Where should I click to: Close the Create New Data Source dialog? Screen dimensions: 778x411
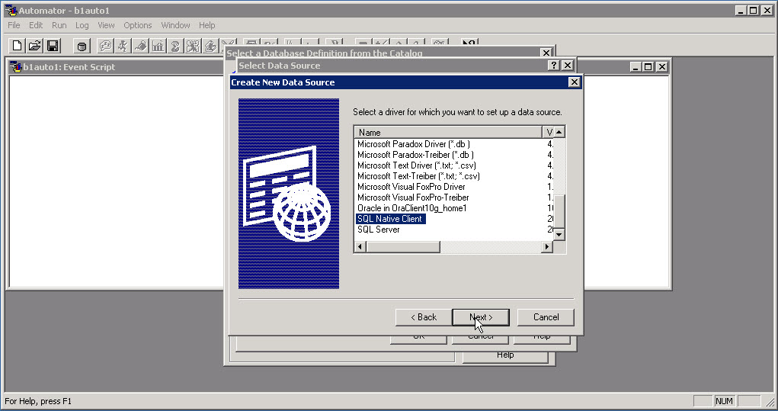[x=574, y=82]
